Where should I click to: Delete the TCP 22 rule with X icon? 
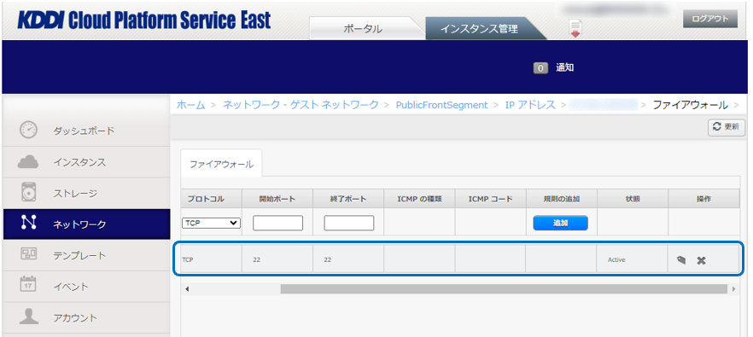[701, 260]
